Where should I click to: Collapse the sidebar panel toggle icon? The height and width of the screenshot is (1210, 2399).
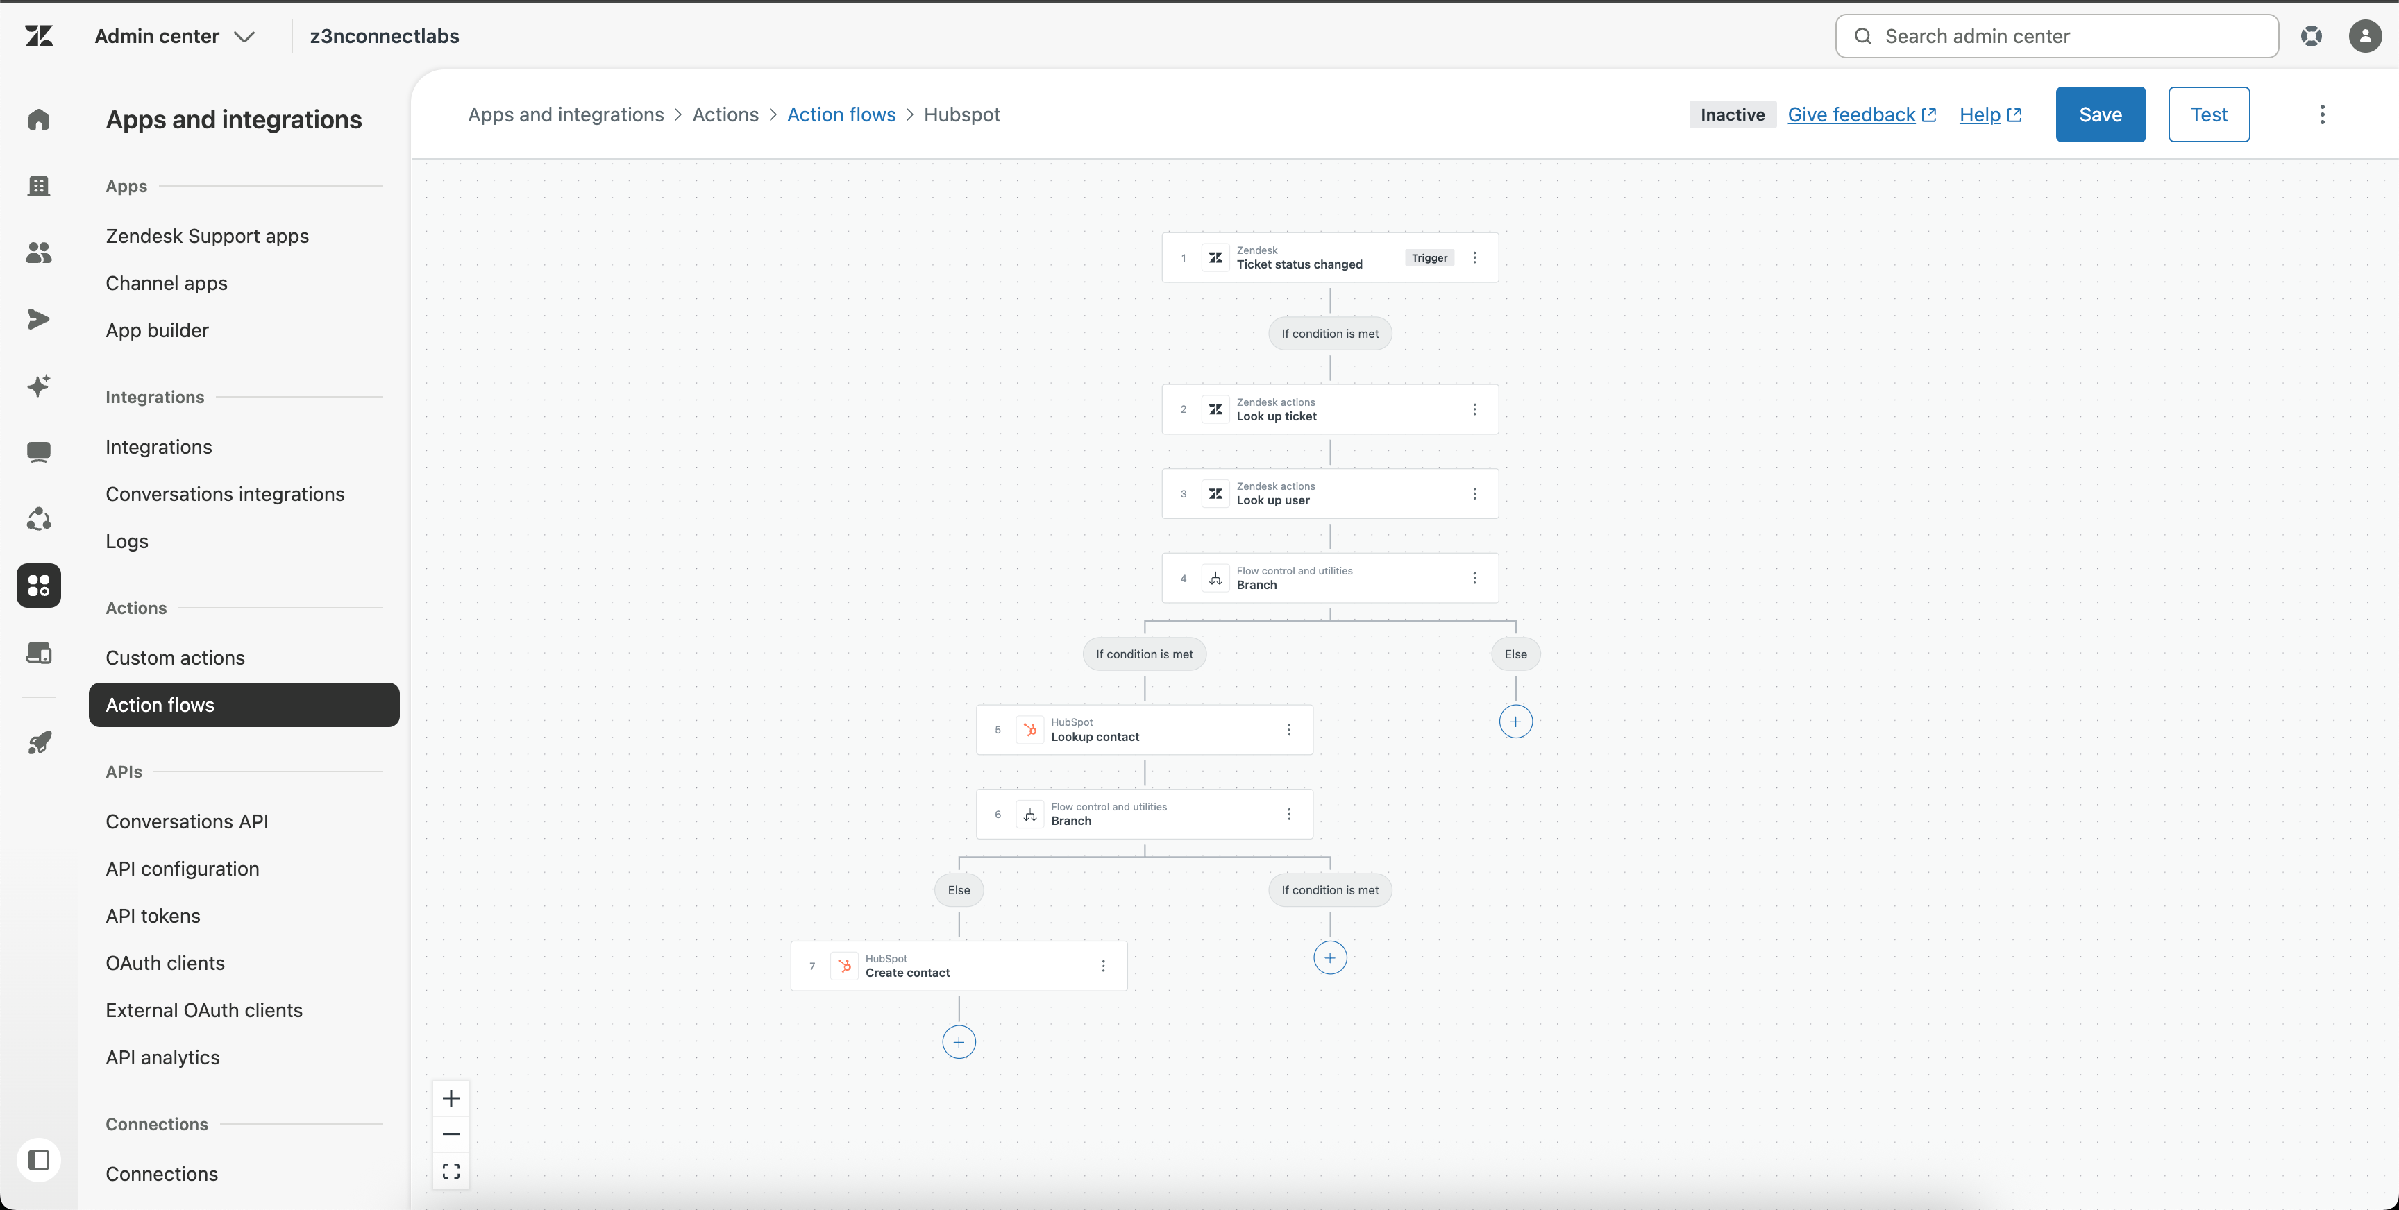point(38,1160)
